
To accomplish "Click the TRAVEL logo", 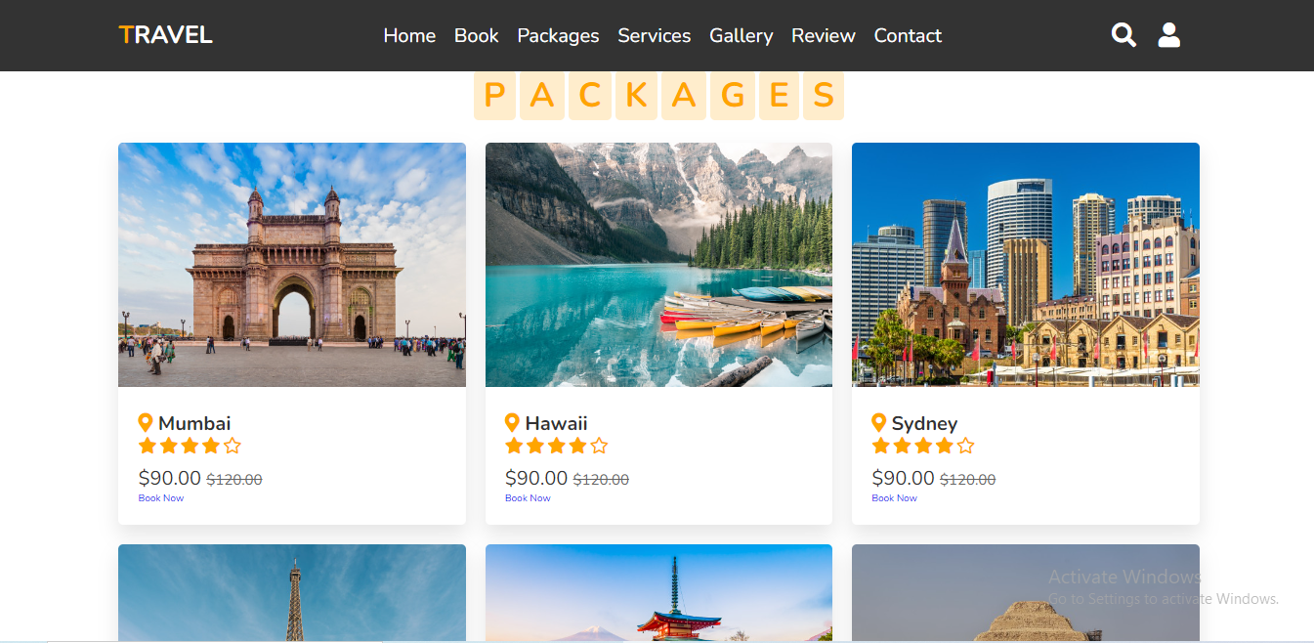I will tap(165, 33).
